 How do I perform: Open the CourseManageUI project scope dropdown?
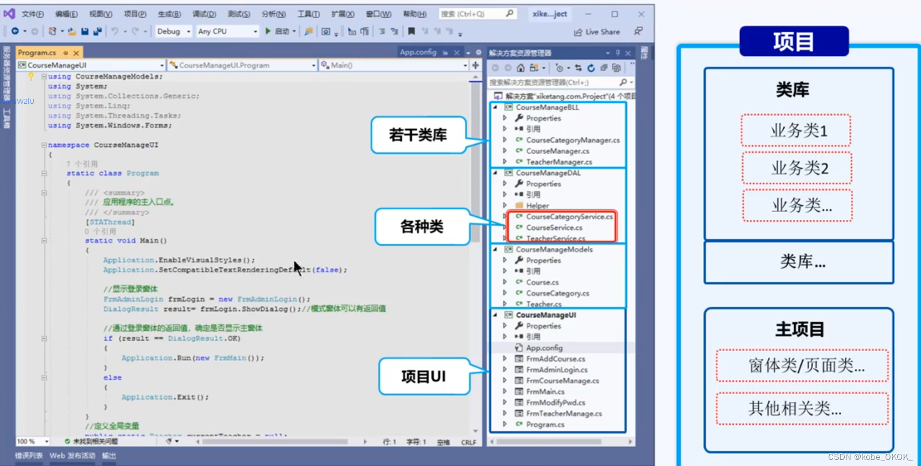point(91,65)
